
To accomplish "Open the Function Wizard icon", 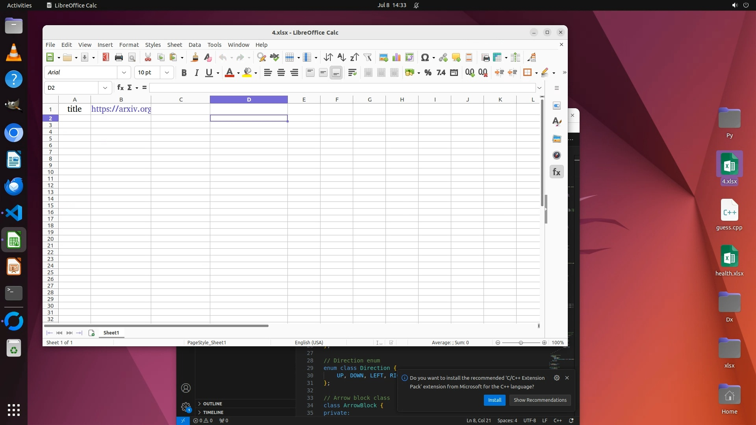I will pyautogui.click(x=120, y=88).
